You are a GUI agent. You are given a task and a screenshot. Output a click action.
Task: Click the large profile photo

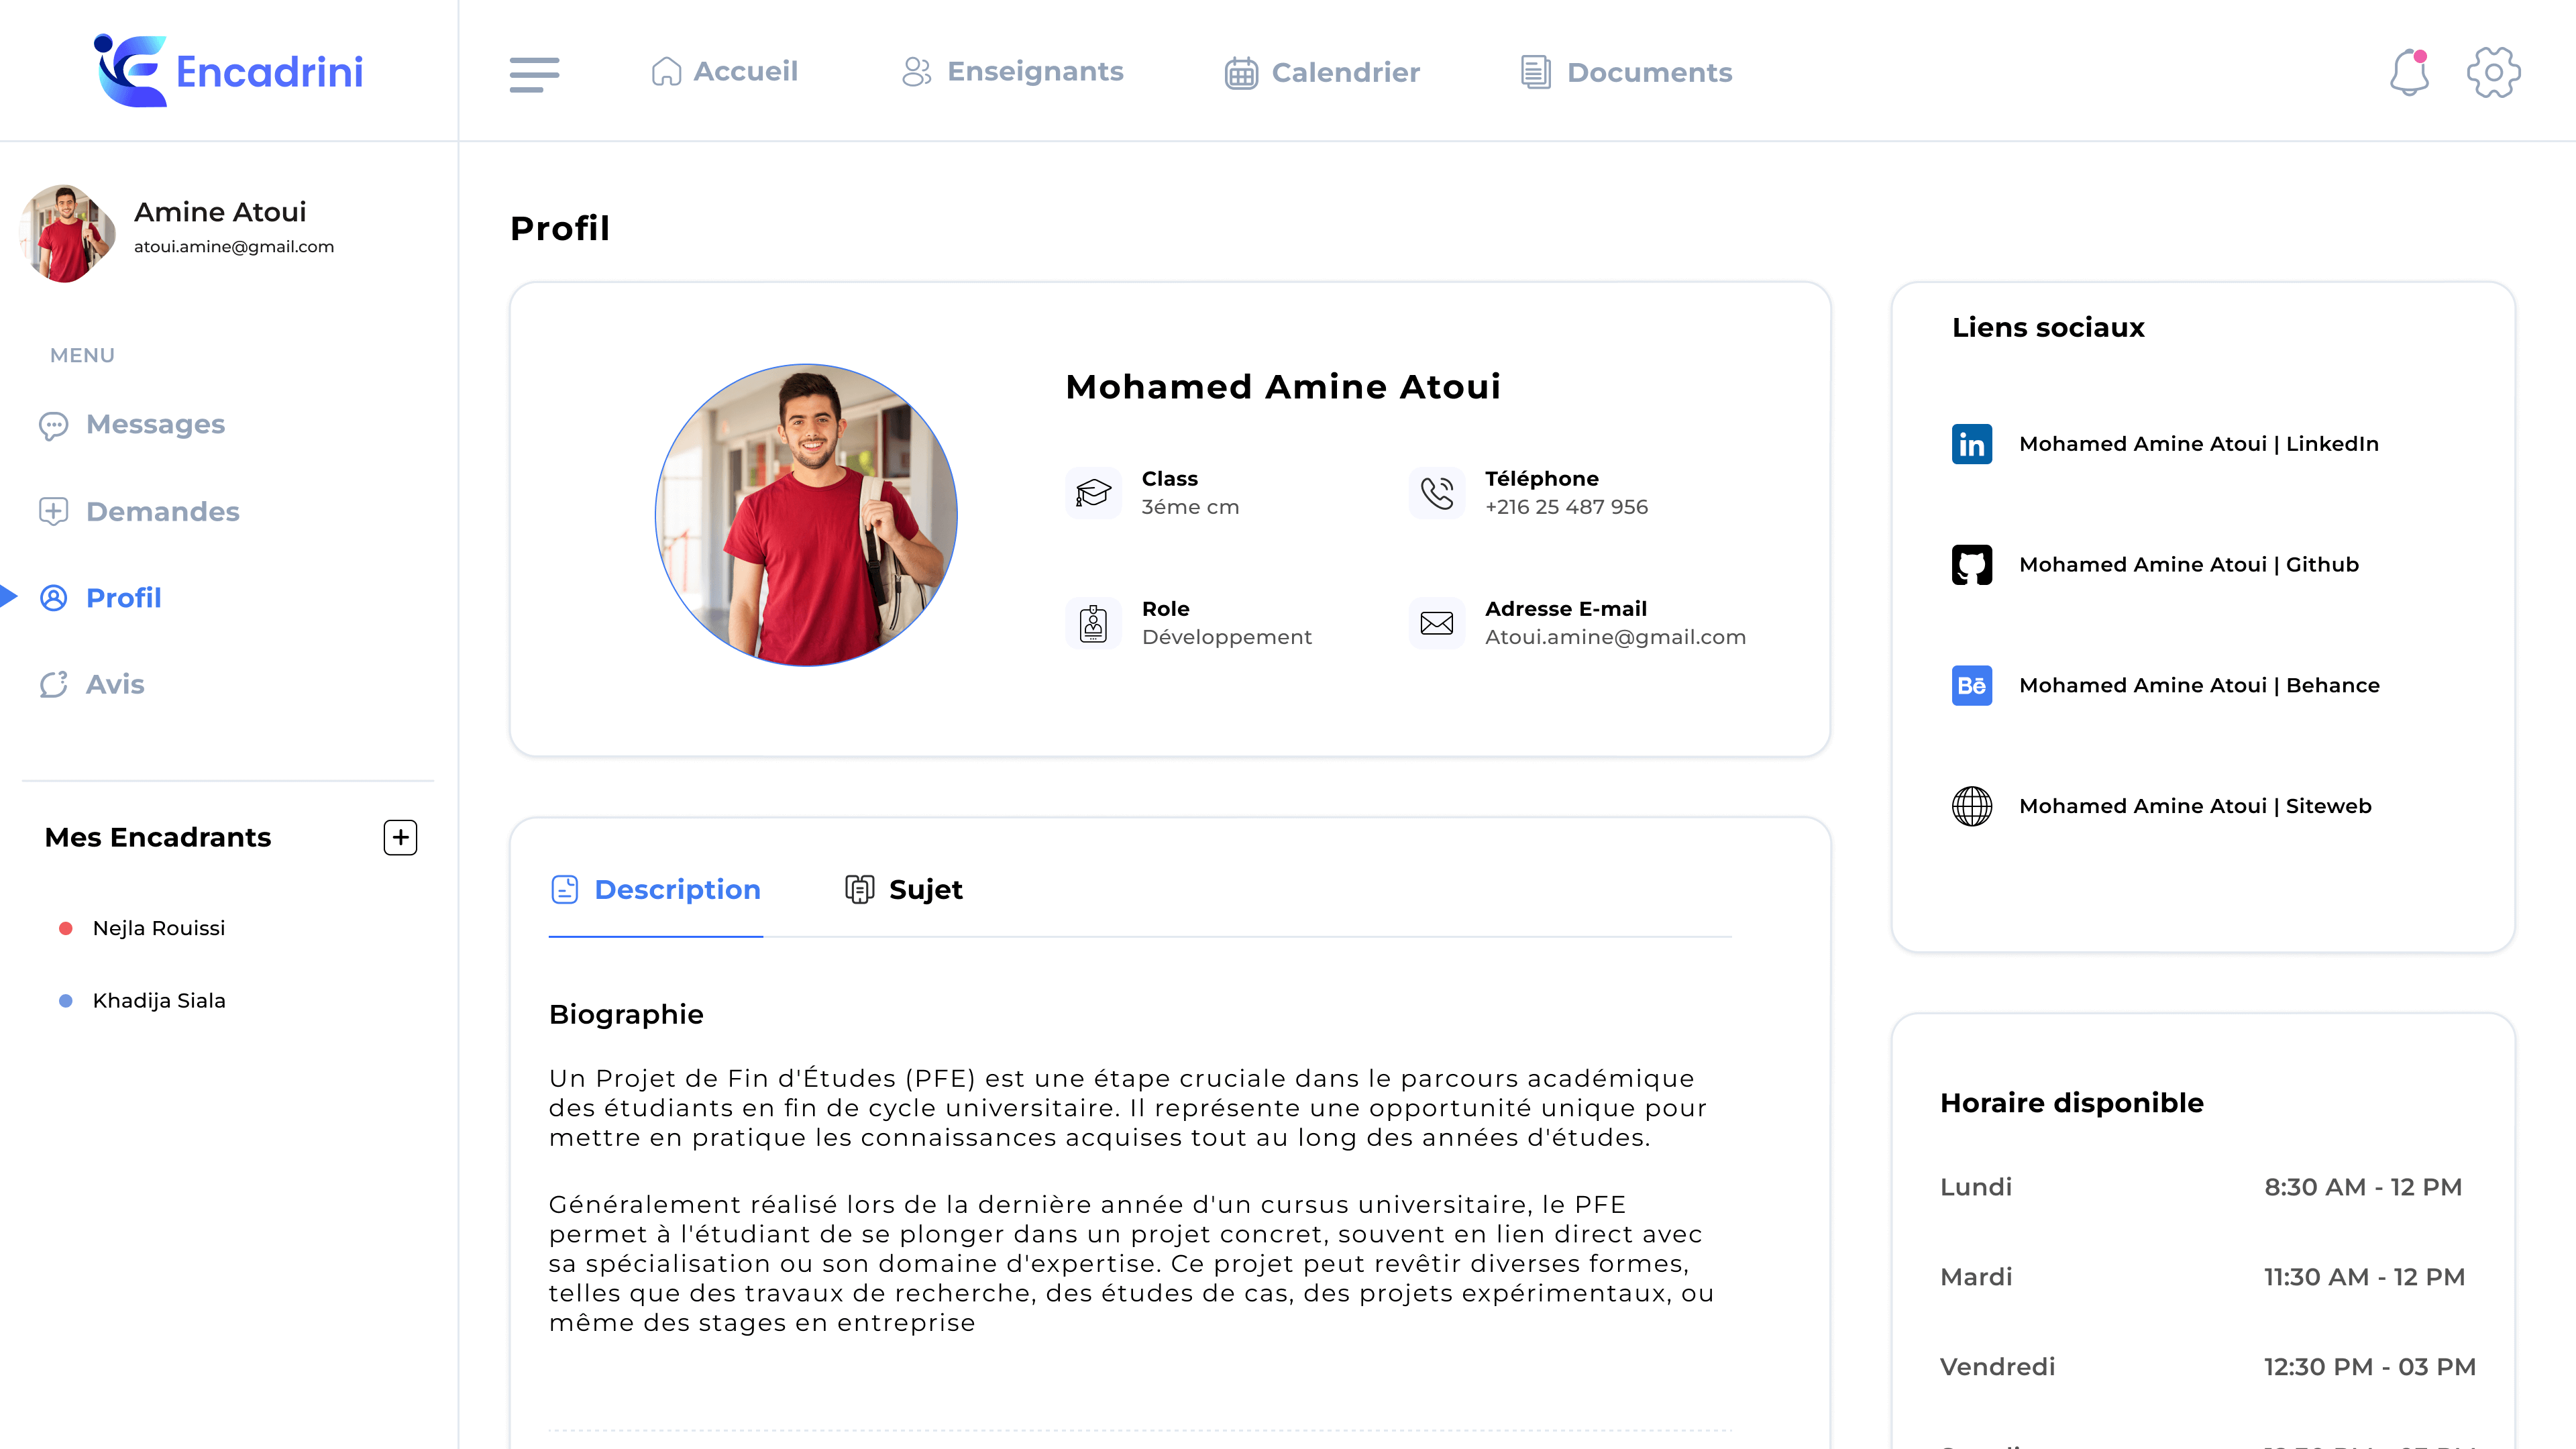click(x=806, y=515)
